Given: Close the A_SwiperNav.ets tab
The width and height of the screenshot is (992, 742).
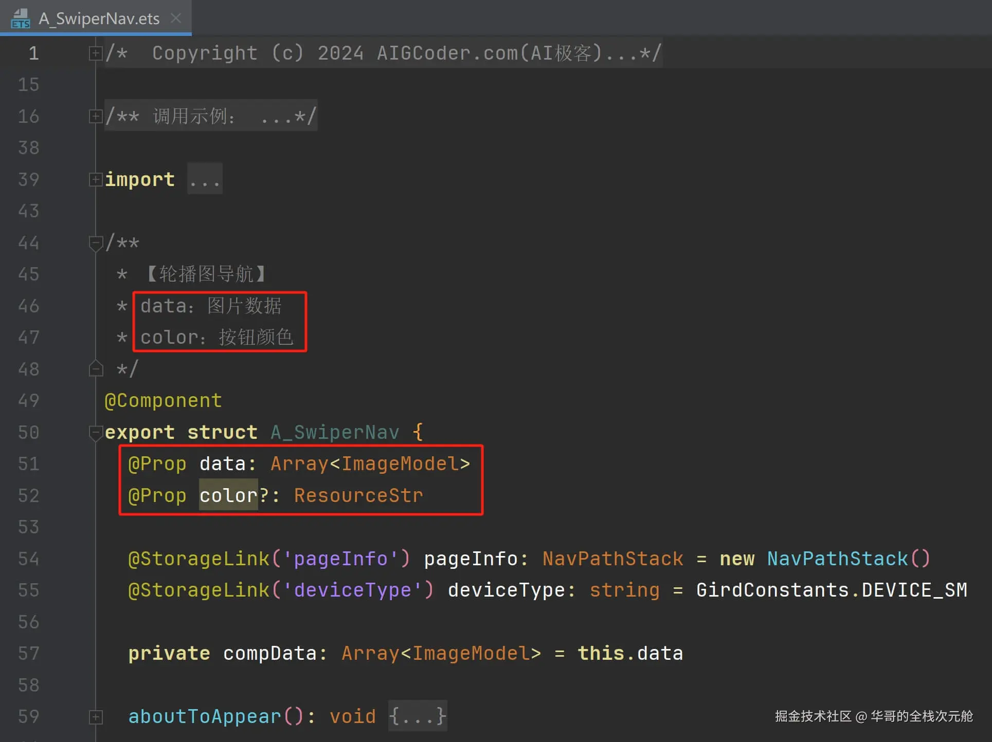Looking at the screenshot, I should click(176, 18).
